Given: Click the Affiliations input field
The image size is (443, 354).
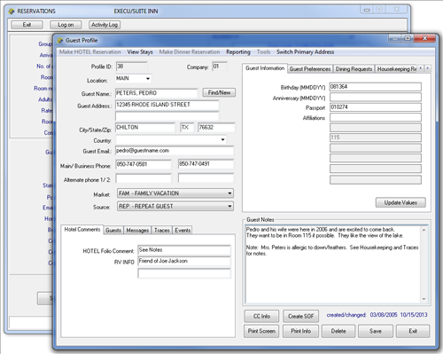Looking at the screenshot, I should tap(376, 117).
